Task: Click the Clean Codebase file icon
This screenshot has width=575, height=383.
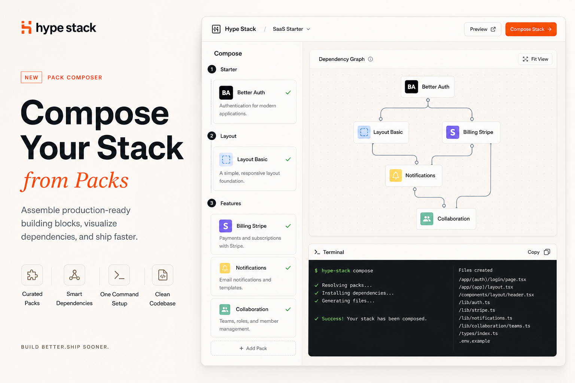Action: 162,275
